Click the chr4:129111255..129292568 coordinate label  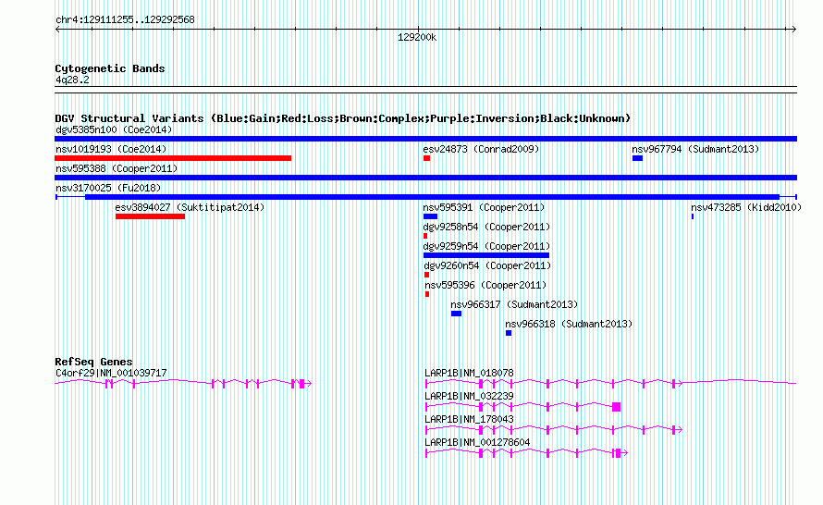click(125, 20)
